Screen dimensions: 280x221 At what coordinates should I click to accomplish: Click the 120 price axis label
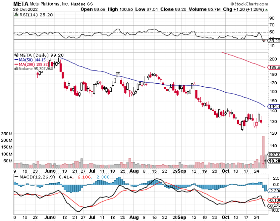point(273,133)
